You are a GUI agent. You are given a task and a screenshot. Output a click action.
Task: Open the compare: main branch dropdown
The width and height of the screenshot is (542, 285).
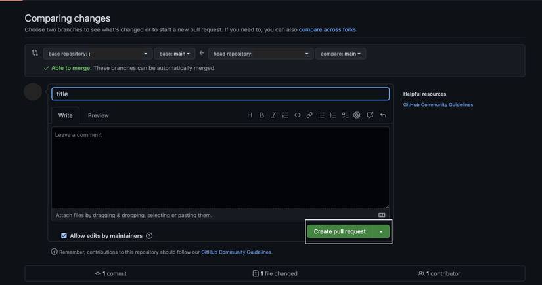click(340, 54)
